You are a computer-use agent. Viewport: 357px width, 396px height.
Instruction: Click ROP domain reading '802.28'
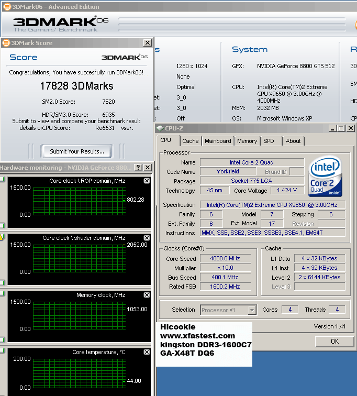pyautogui.click(x=136, y=200)
